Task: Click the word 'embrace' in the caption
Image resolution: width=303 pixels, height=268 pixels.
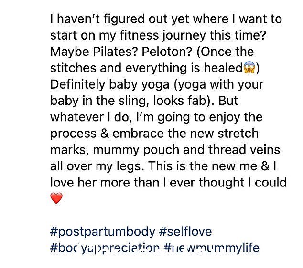Action: 138,134
